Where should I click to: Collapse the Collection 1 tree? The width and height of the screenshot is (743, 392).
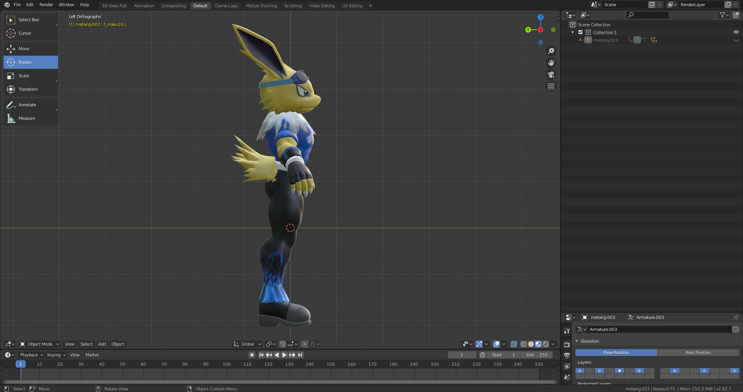[573, 32]
